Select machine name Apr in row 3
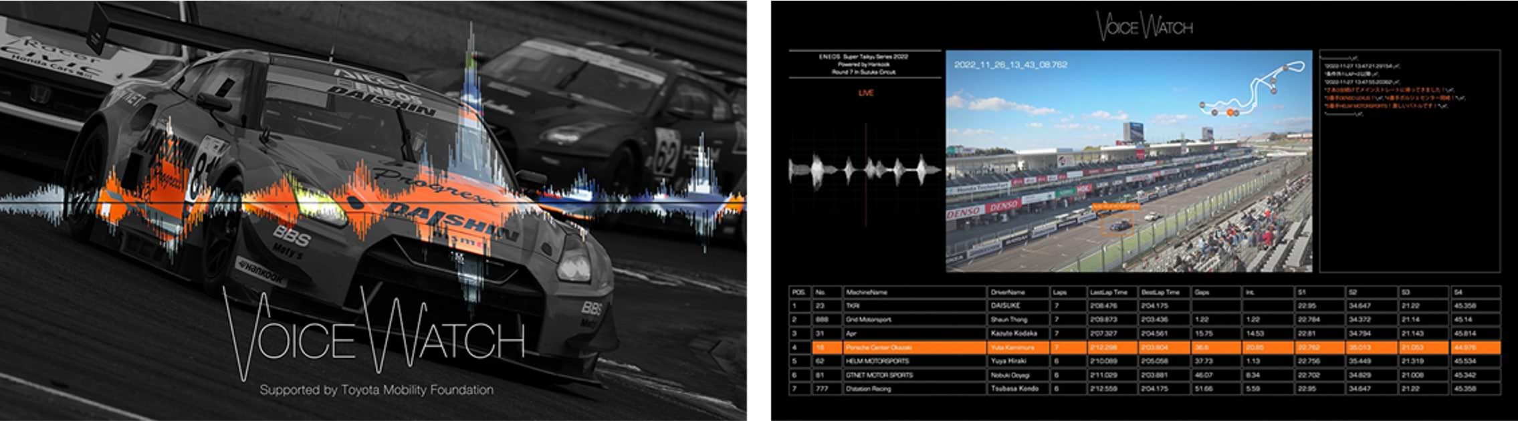This screenshot has width=1518, height=421. (851, 333)
